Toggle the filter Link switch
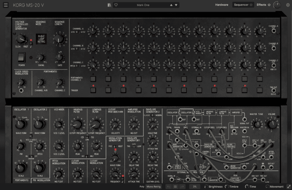 click(87, 138)
